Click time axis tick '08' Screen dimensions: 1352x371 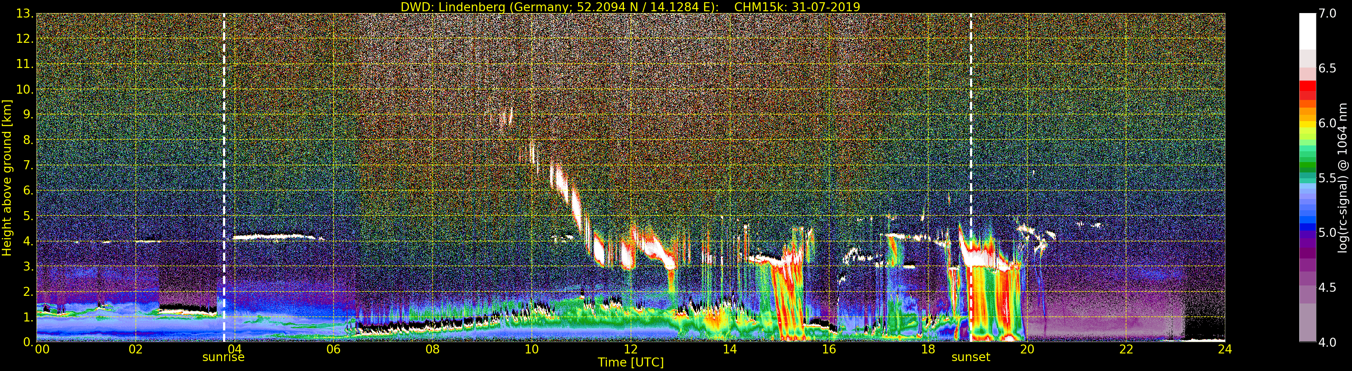432,349
